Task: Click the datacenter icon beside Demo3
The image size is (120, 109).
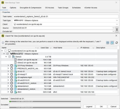Action: pos(13,57)
